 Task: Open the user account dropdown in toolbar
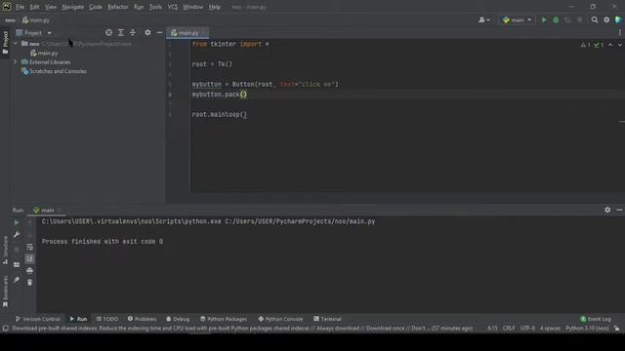[484, 19]
